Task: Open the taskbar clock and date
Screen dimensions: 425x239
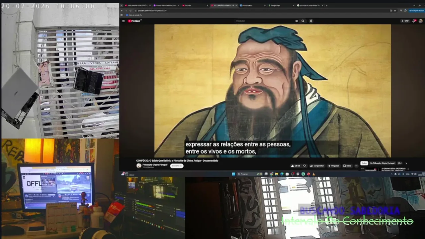Action: coord(422,174)
